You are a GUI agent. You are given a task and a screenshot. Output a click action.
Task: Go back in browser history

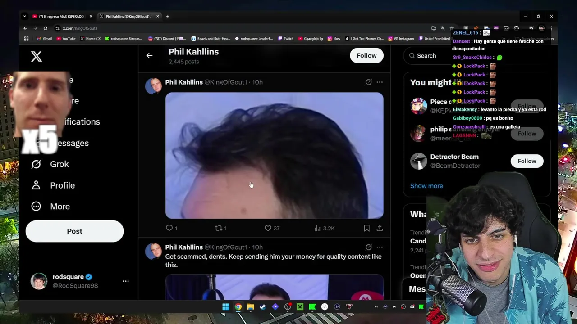tap(25, 28)
